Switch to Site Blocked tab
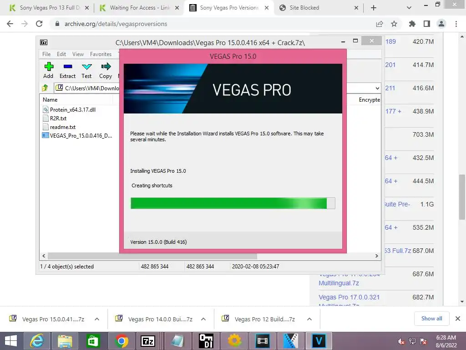This screenshot has width=466, height=350. pyautogui.click(x=318, y=8)
